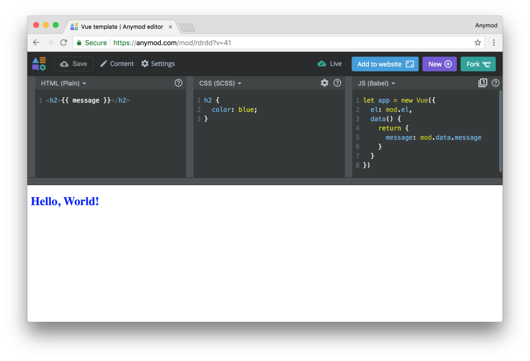
Task: Click the cloud icon in Save button
Action: pyautogui.click(x=64, y=64)
